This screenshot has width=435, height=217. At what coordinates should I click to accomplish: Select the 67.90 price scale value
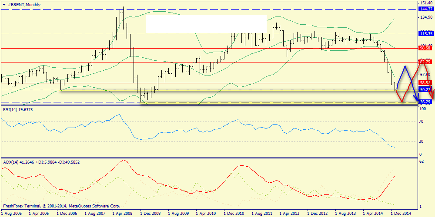tap(426, 75)
